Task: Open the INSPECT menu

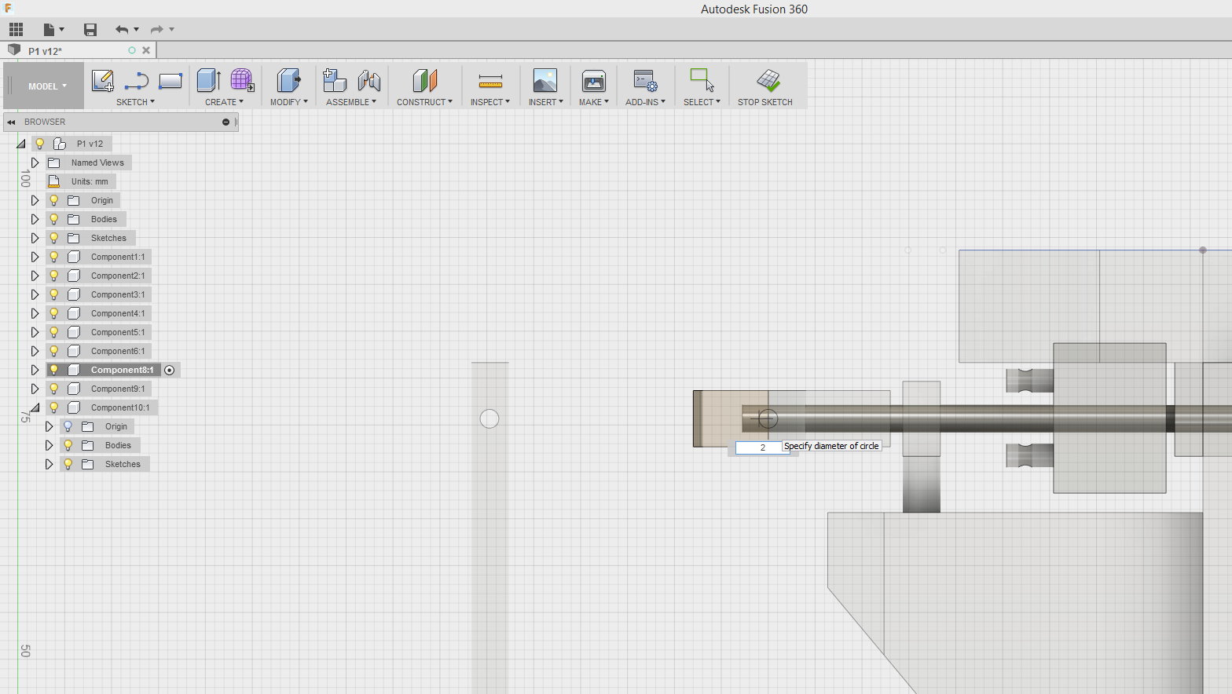Action: point(490,102)
